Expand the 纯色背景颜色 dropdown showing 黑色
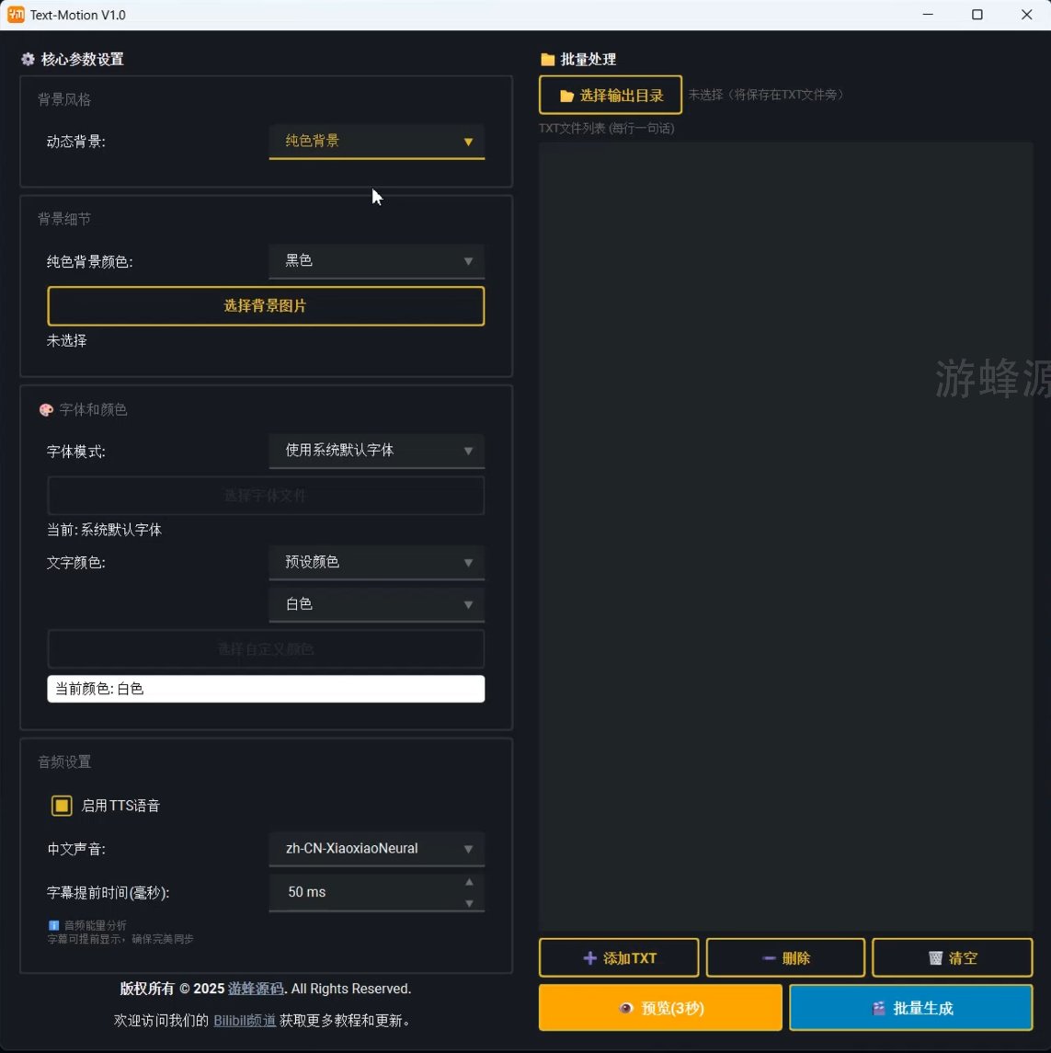Viewport: 1051px width, 1053px height. (x=377, y=261)
